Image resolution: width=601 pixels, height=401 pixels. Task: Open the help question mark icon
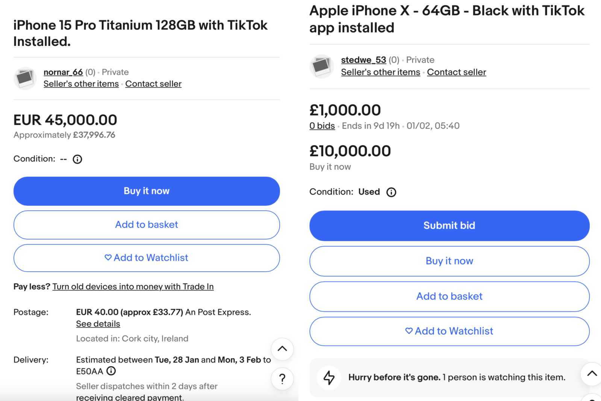click(282, 379)
